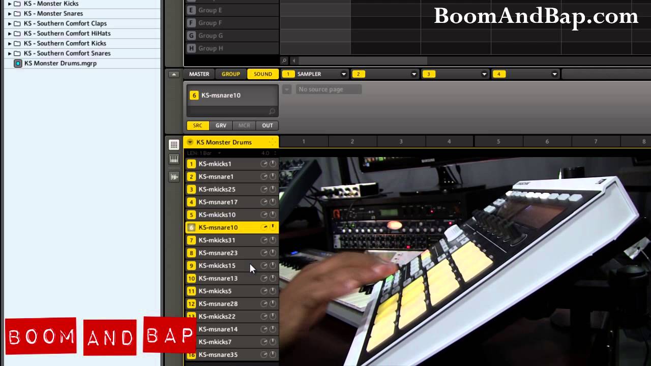Click the left mini knob on KS-msnare10 row
The height and width of the screenshot is (366, 651).
click(264, 227)
